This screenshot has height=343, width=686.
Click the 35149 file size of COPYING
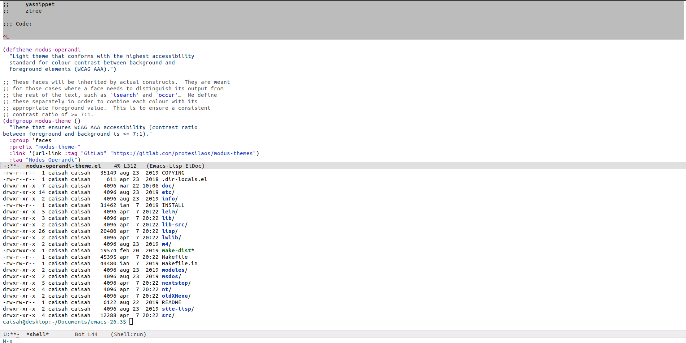[108, 173]
